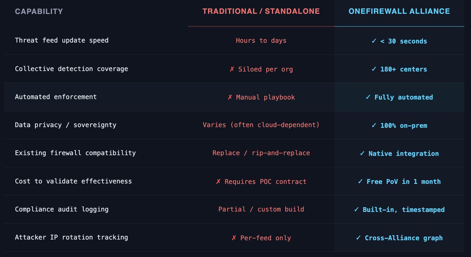Click the '180+ centers' cell
The width and height of the screenshot is (471, 257).
point(399,69)
